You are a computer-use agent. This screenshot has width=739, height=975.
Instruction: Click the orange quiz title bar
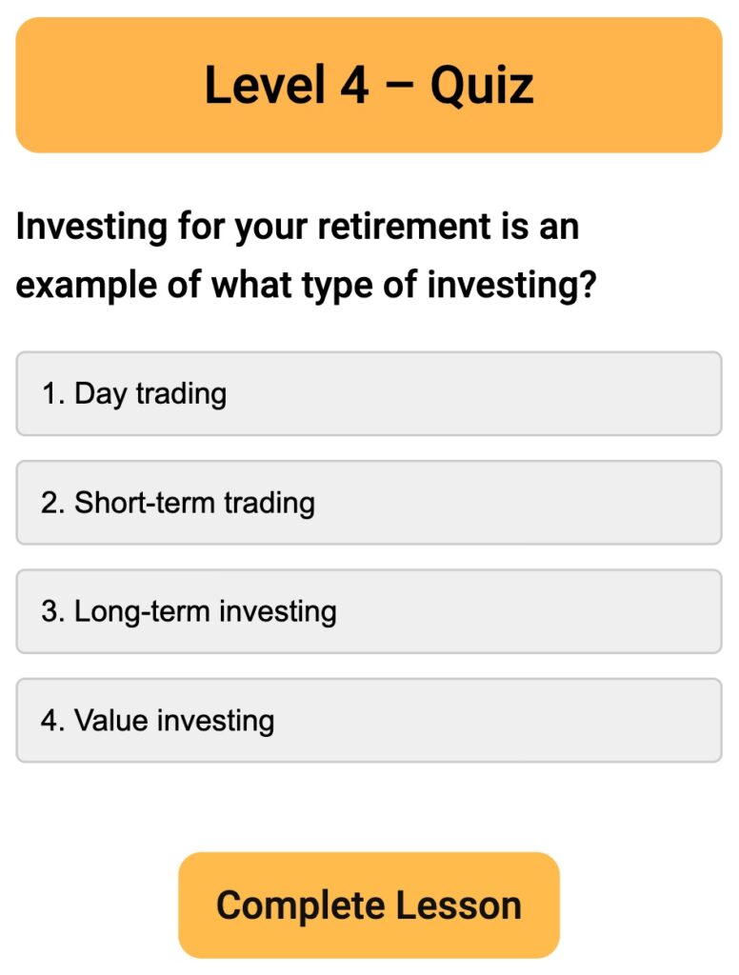point(369,85)
